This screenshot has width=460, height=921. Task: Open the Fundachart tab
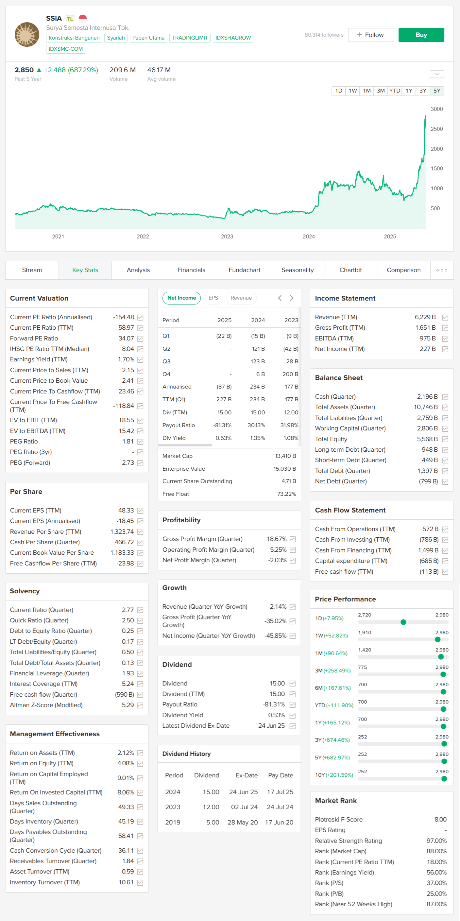pos(245,270)
